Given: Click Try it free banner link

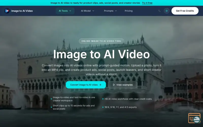Looking at the screenshot, I should point(147,3).
